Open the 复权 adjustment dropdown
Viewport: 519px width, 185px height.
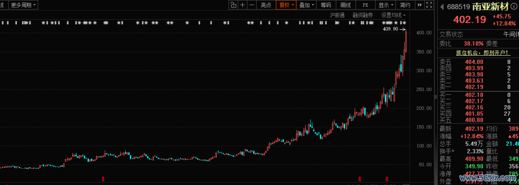[286, 5]
